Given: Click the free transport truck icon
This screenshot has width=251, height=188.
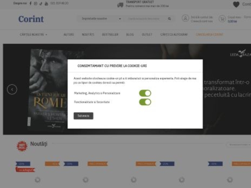Looking at the screenshot, I should pos(120,5).
